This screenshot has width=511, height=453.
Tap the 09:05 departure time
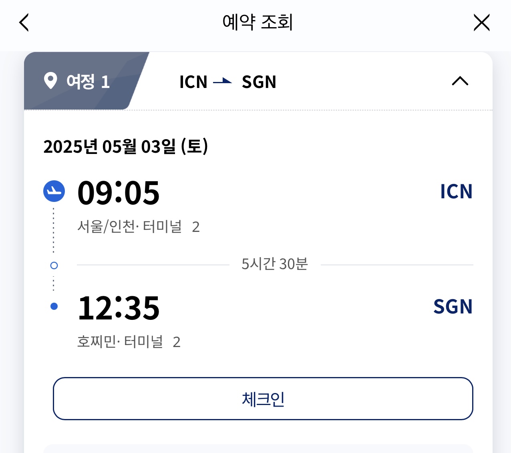click(x=119, y=193)
